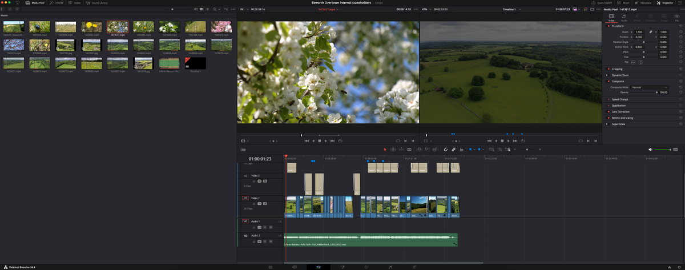685x270 pixels.
Task: Switch media pool to list view icon
Action: [x=207, y=9]
